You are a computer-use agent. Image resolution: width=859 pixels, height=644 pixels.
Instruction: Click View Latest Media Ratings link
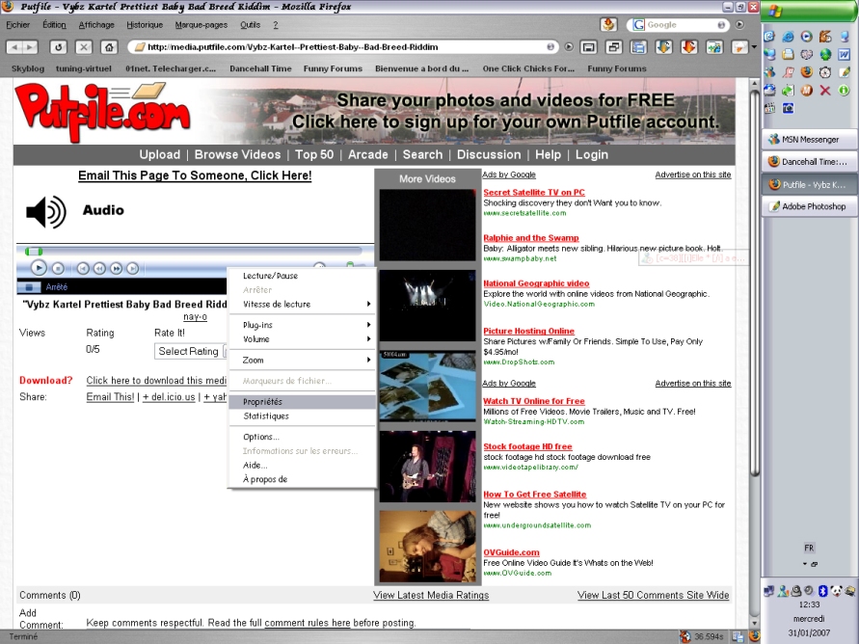tap(431, 595)
